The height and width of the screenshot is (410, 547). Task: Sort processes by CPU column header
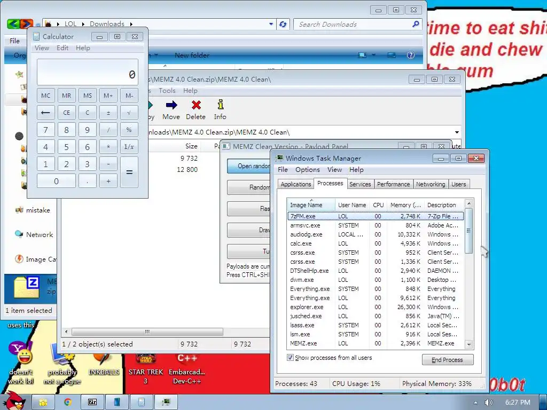click(378, 205)
